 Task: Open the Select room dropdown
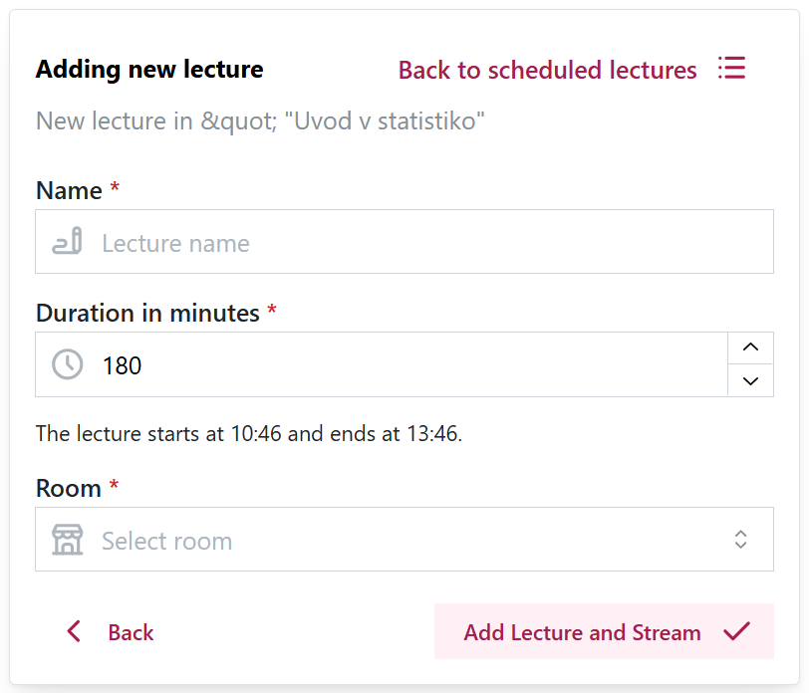(x=404, y=540)
